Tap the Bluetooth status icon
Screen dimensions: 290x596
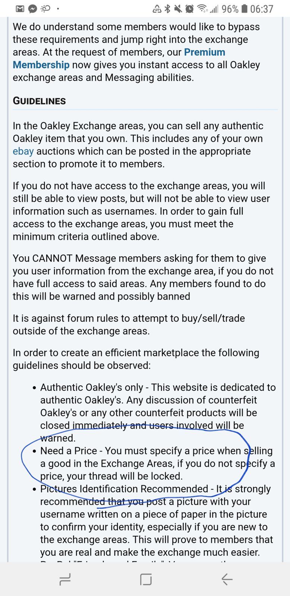click(168, 9)
